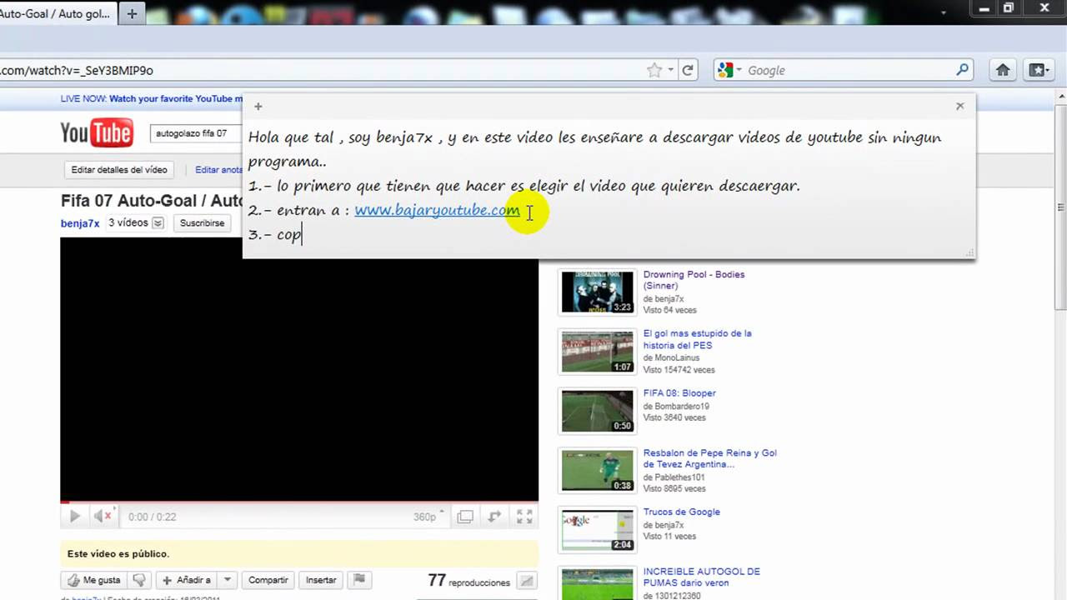1067x600 pixels.
Task: Click the YouTube logo
Action: coord(97,133)
